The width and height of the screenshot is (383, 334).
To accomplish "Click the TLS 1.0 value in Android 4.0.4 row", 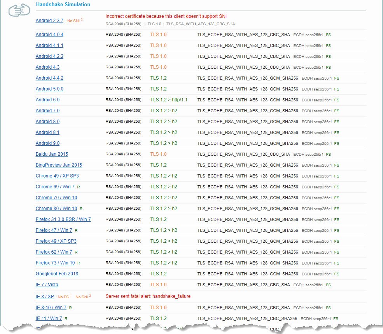I will click(158, 35).
